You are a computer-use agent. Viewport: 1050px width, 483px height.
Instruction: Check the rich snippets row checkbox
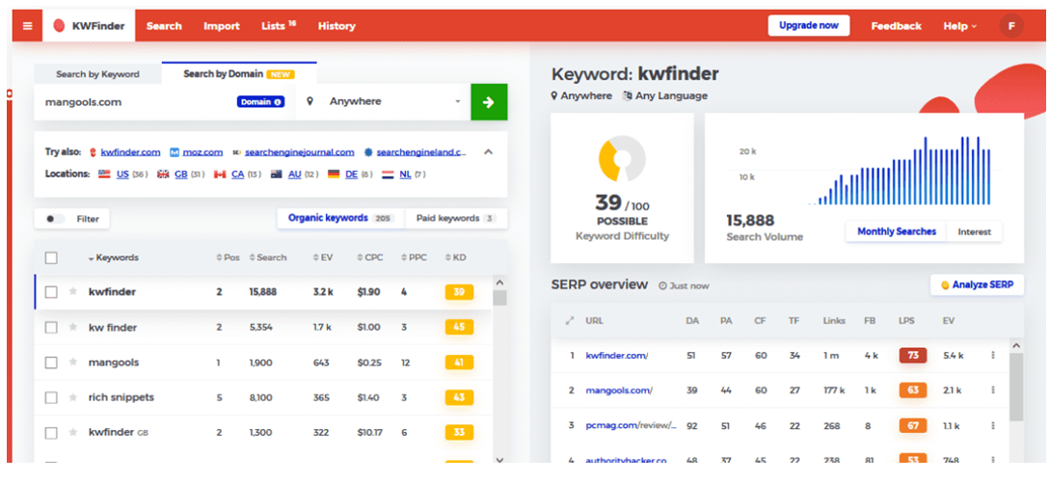[51, 398]
